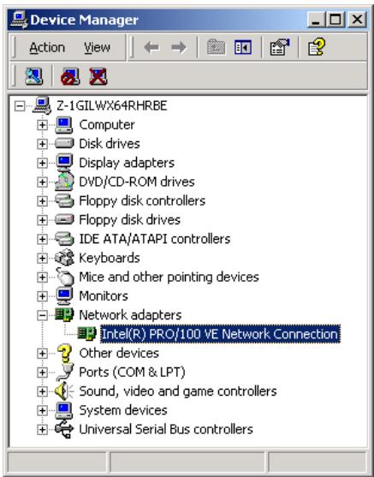Open the Help toolbar icon

pos(316,47)
